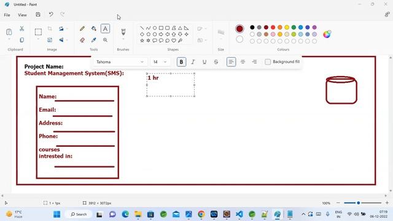Select the Eraser tool

[82, 40]
